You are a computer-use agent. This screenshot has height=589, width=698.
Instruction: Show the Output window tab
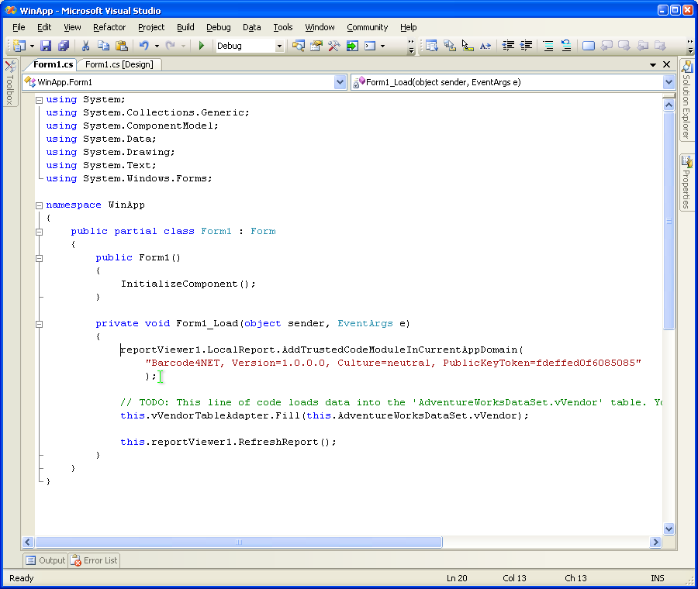click(46, 560)
